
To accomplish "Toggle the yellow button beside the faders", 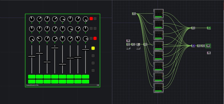I will click(x=93, y=48).
